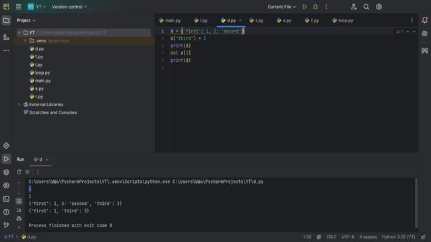Screen dimensions: 431x242
Task: Open Project view dropdown
Action: coord(26,20)
